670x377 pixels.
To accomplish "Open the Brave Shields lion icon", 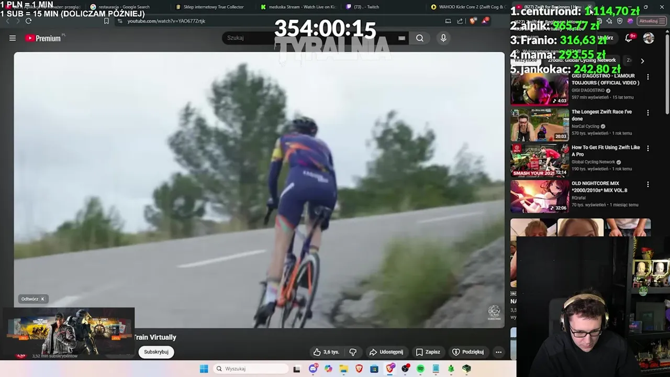I will click(x=473, y=21).
